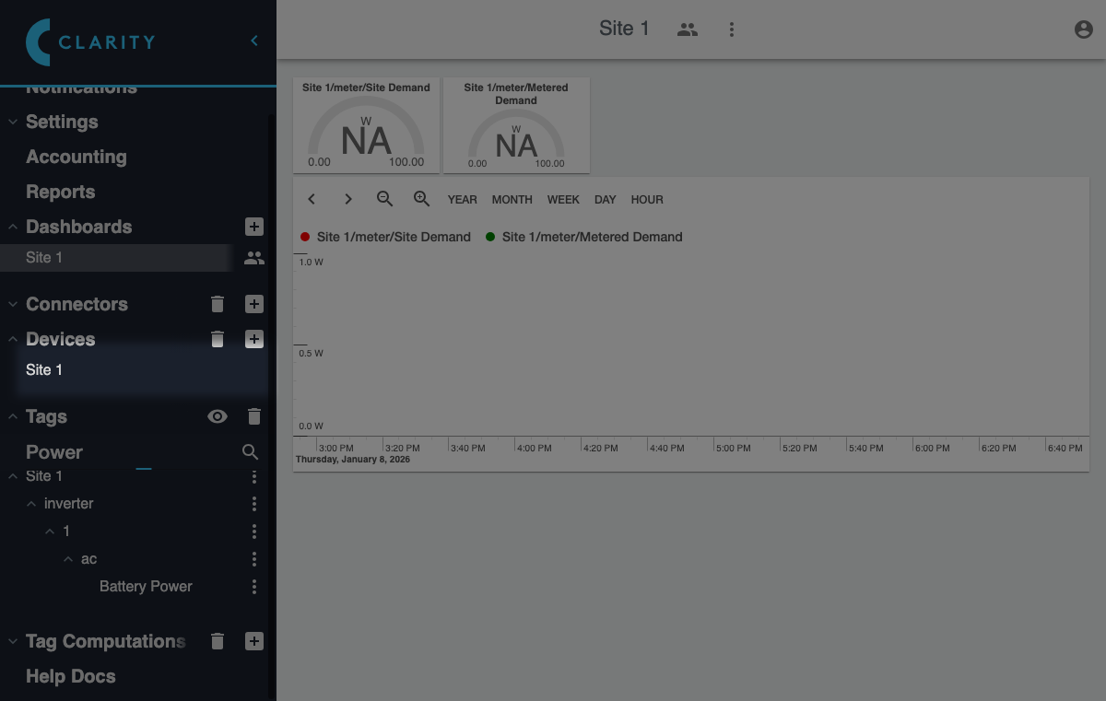Image resolution: width=1106 pixels, height=701 pixels.
Task: Open the Reports menu item
Action: pyautogui.click(x=61, y=192)
